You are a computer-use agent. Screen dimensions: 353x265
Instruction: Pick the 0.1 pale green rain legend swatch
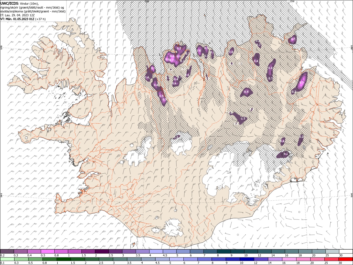pos(7,259)
